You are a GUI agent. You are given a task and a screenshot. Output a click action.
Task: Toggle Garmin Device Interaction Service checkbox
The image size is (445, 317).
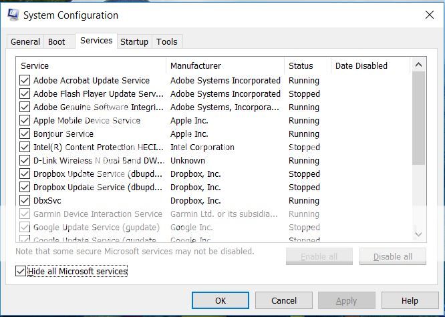[x=25, y=214]
